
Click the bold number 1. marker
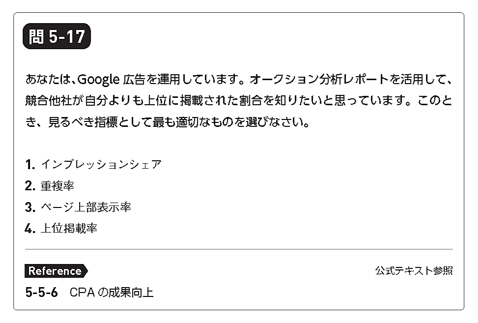click(x=30, y=164)
